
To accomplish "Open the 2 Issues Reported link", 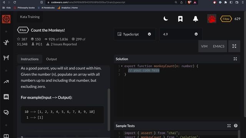I will [x=61, y=44].
